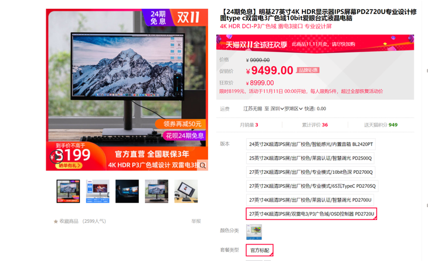Select the first monitor thumbnail
428x261 pixels.
point(68,191)
